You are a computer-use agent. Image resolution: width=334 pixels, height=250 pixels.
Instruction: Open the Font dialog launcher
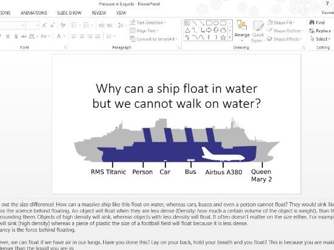[65, 48]
